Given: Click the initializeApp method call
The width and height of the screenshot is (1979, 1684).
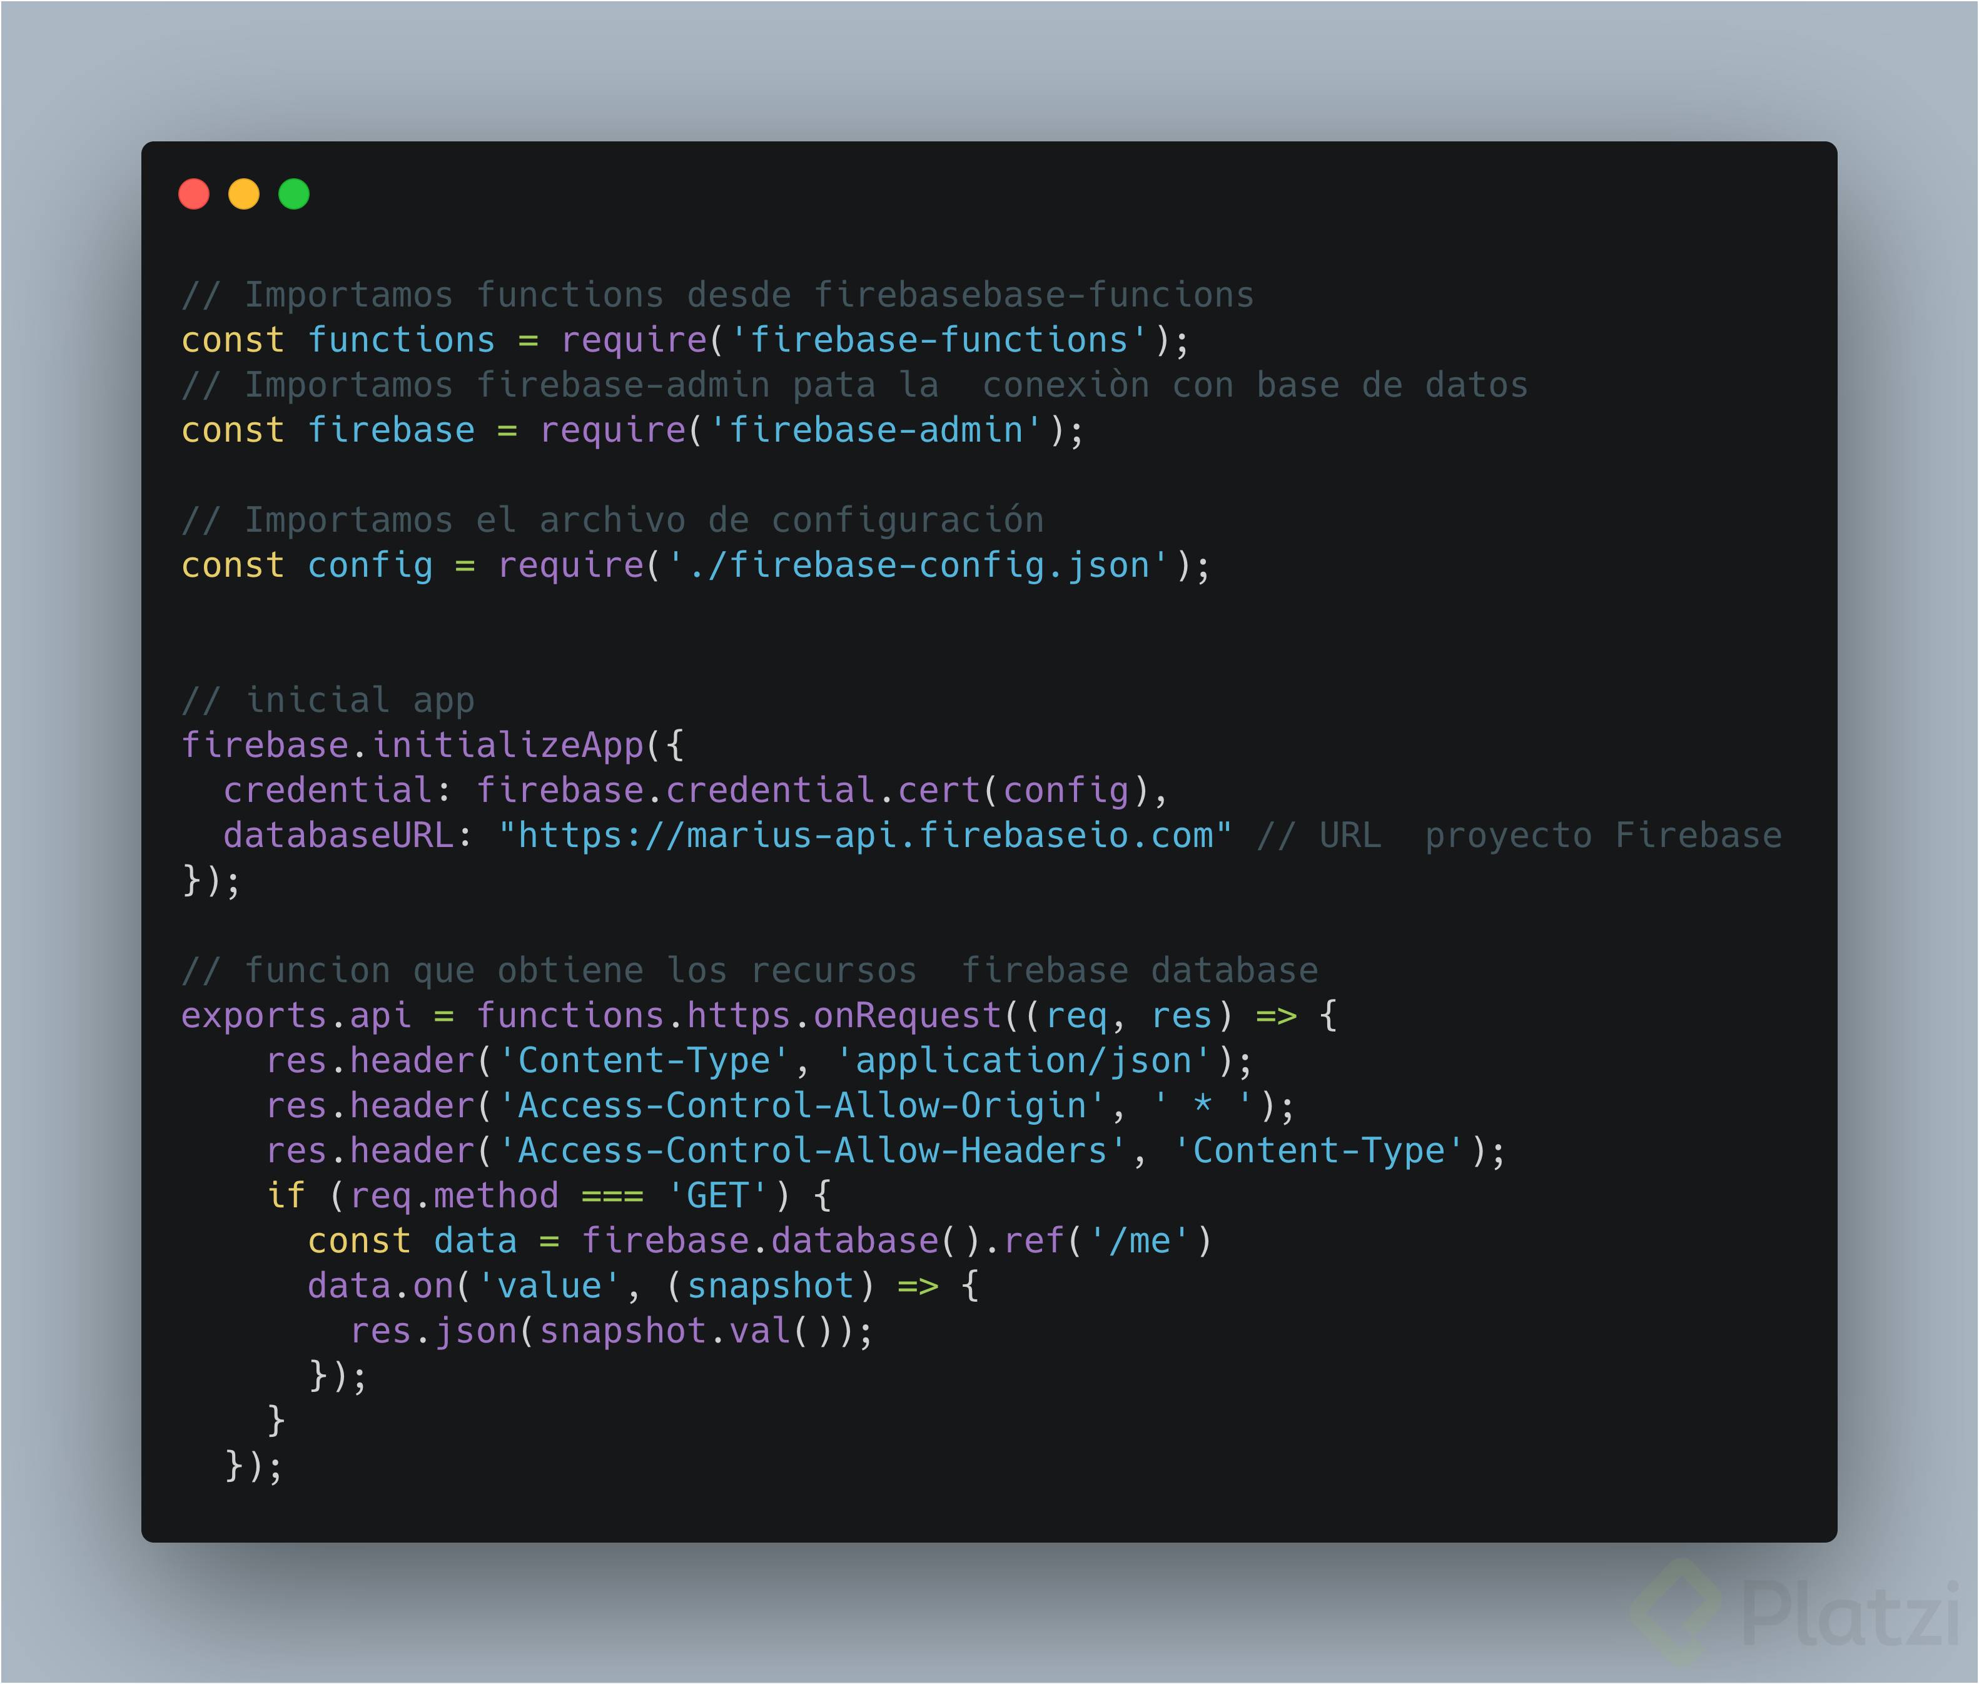Looking at the screenshot, I should [509, 746].
